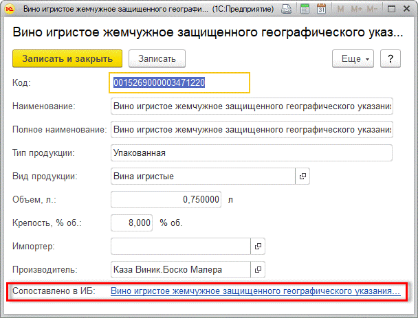The width and height of the screenshot is (418, 318).
Task: Click the % об. unit text
Action: [x=171, y=223]
